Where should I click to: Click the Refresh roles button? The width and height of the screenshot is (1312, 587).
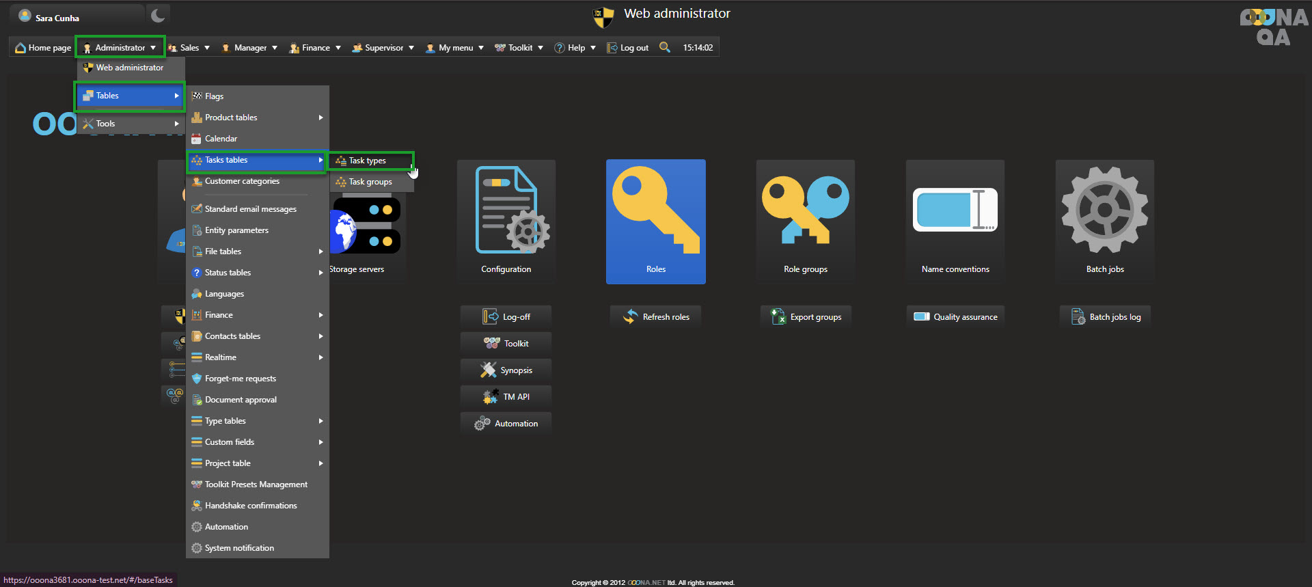(656, 317)
